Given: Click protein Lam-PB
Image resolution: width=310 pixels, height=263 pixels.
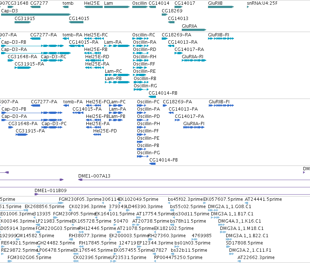Looking at the screenshot, I should [x=117, y=116].
